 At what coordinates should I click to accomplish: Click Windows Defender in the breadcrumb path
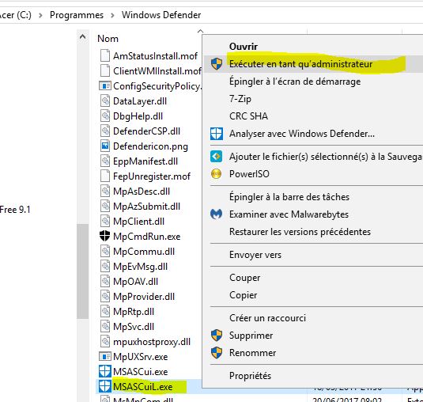coord(161,15)
